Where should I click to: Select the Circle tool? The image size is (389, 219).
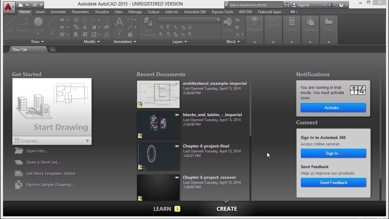click(38, 25)
